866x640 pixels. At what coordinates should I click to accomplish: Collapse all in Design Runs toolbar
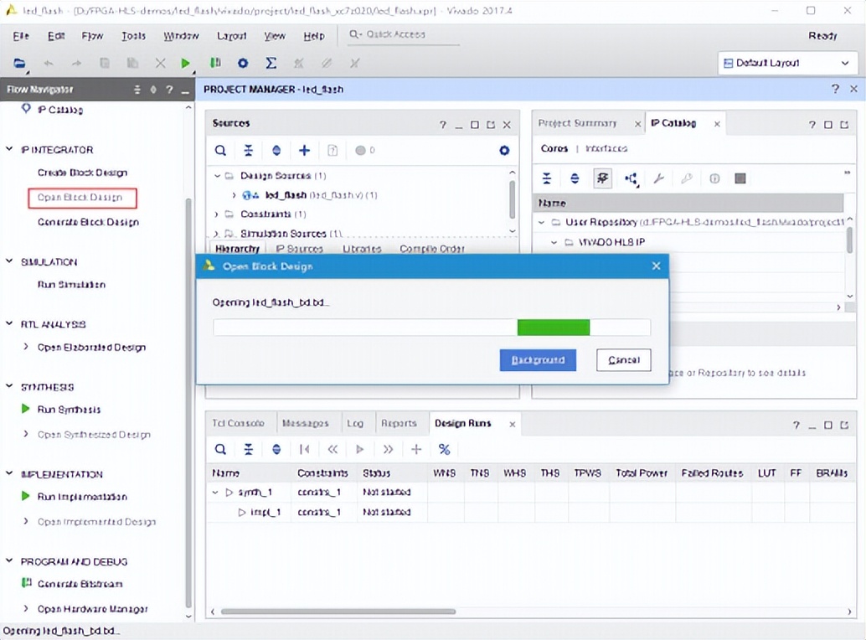[x=249, y=450]
